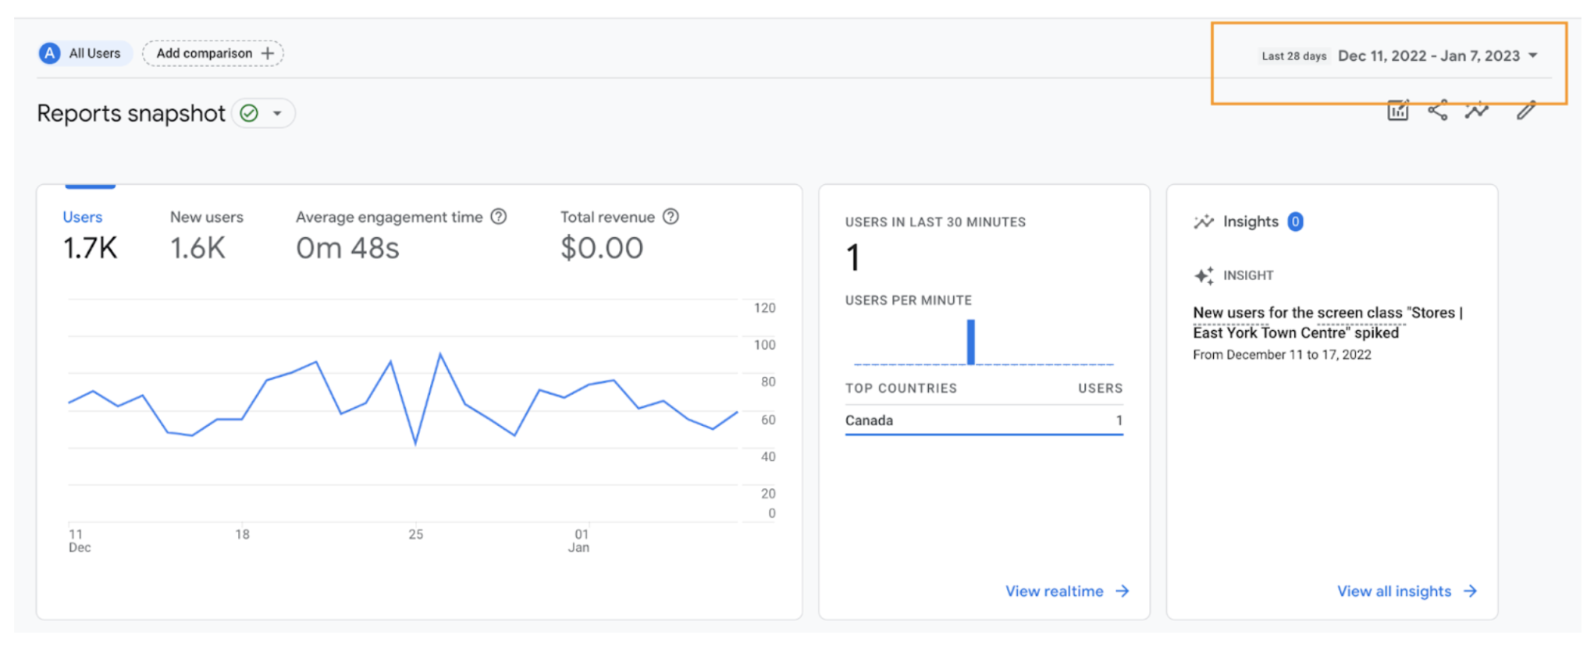Click the blue All Users avatar badge
Viewport: 1594px width, 649px height.
(50, 53)
